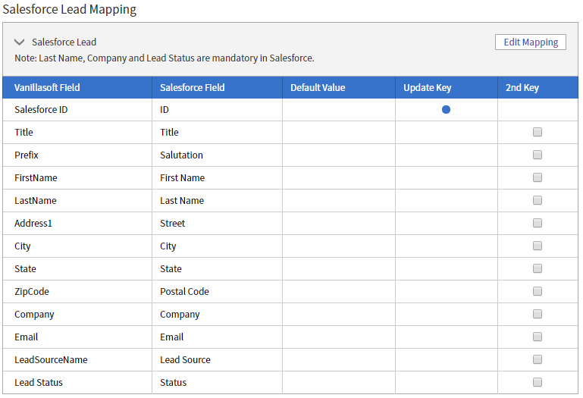Check the 2nd Key box for Prefix
This screenshot has width=583, height=398.
pos(537,155)
